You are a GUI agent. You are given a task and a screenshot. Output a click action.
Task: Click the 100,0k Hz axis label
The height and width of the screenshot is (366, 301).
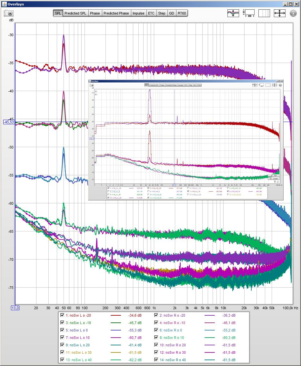290,308
